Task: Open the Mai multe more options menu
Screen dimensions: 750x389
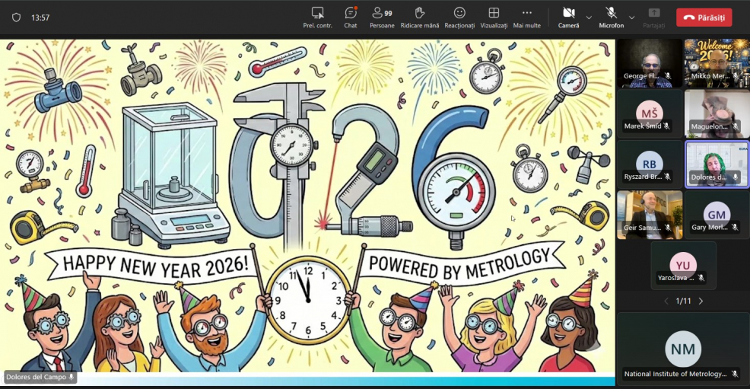Action: pyautogui.click(x=526, y=18)
